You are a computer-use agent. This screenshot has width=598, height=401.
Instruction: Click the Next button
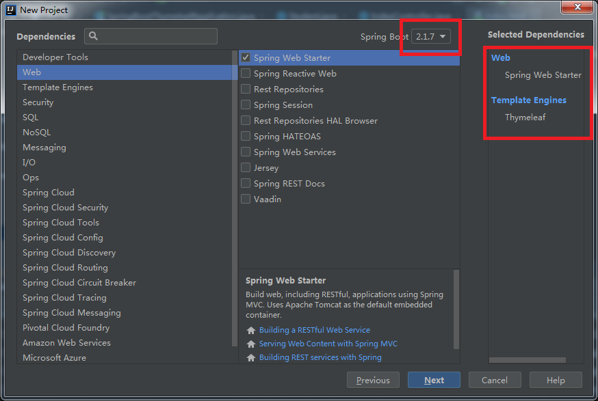tap(434, 380)
